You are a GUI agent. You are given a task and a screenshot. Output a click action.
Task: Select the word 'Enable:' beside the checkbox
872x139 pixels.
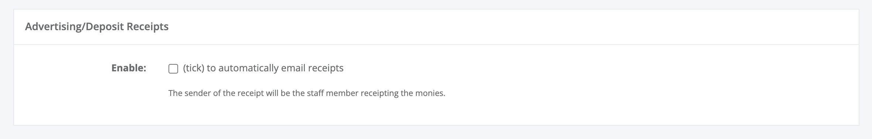coord(129,68)
